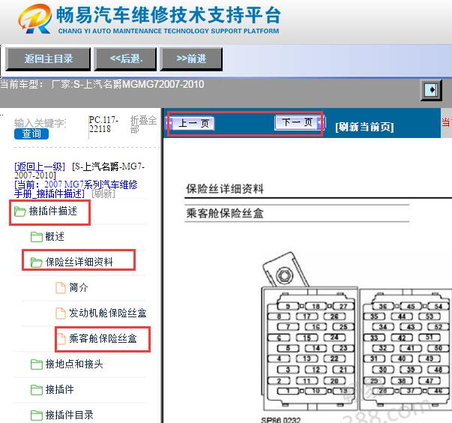Open the 简介 page

click(x=79, y=287)
